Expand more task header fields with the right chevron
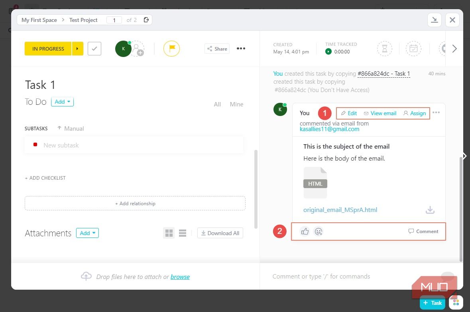This screenshot has height=312, width=470. pyautogui.click(x=454, y=49)
